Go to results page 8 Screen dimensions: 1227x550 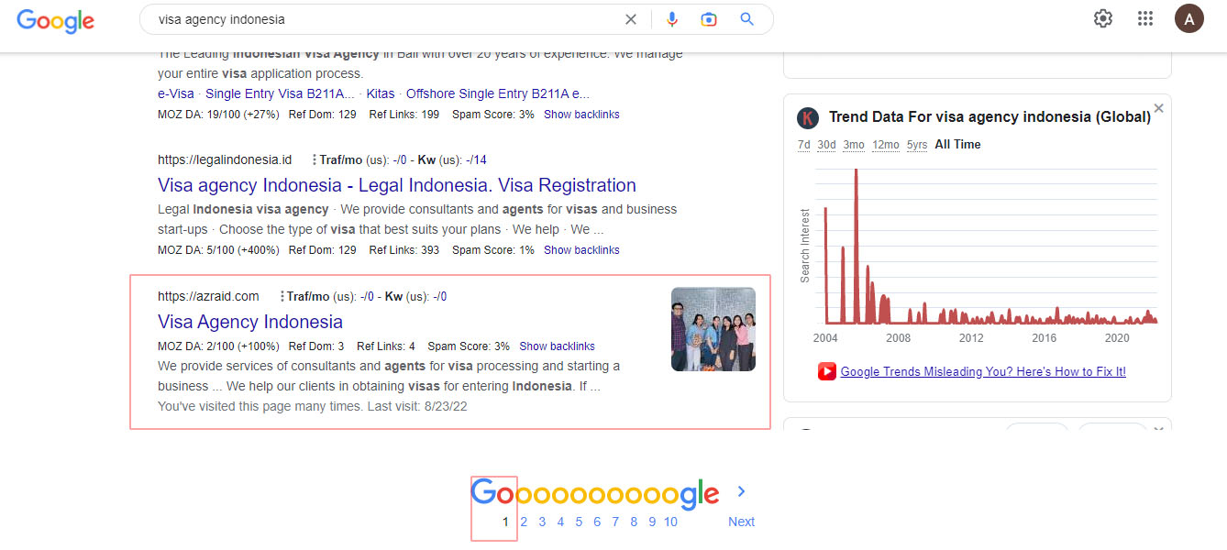[634, 522]
